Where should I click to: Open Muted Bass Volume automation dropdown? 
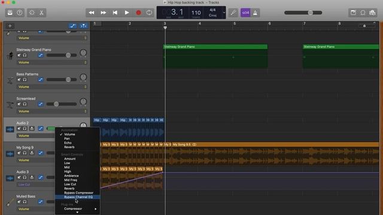tap(36, 209)
